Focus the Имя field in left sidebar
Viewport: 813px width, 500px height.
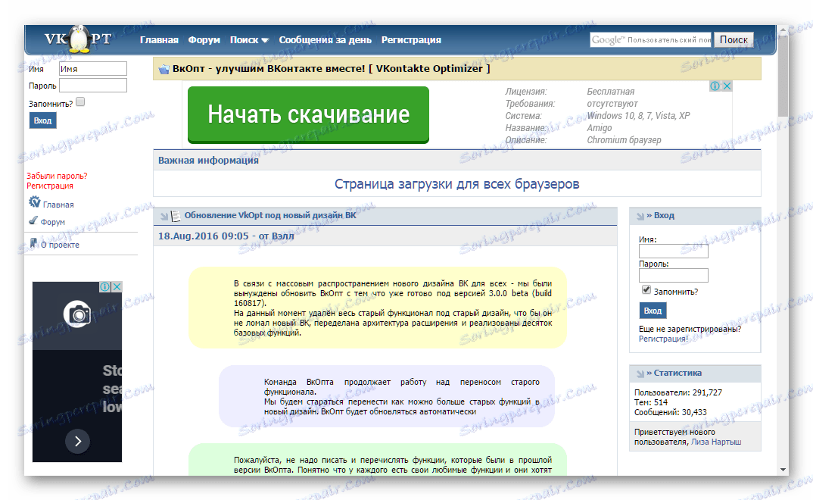(93, 68)
